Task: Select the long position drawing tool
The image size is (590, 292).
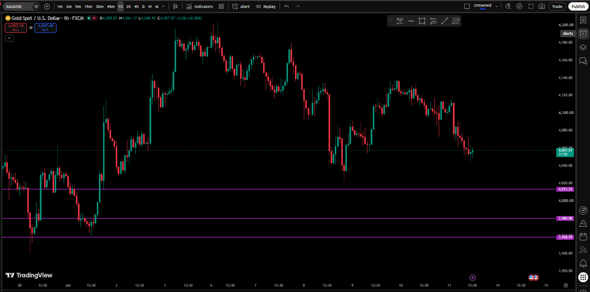Action: click(x=433, y=21)
